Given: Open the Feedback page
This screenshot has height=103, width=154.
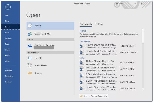Looking at the screenshot, I should pos(11,76).
